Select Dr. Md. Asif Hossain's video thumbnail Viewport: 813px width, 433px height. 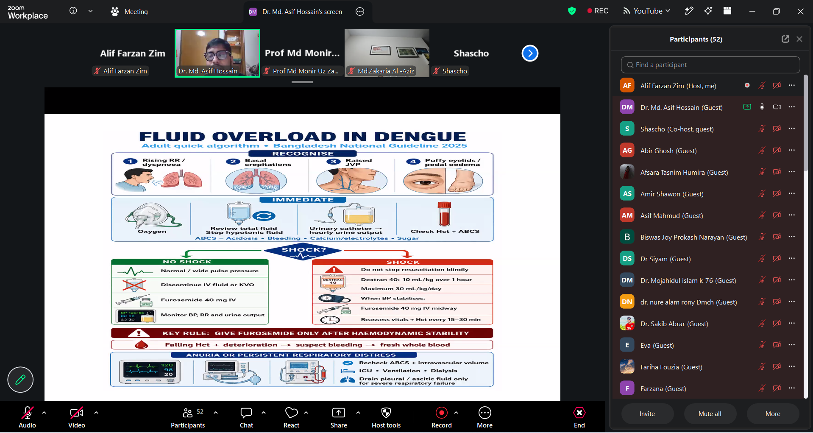217,53
